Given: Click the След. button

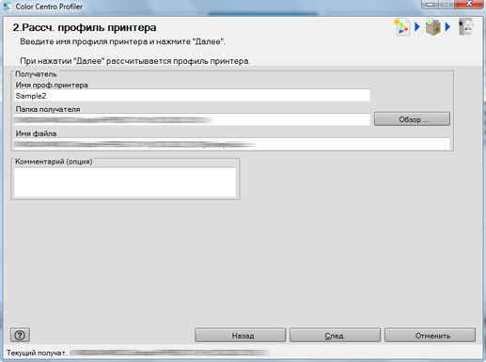Looking at the screenshot, I should (335, 335).
